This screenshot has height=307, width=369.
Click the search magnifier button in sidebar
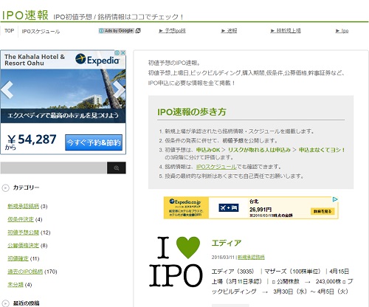click(117, 168)
